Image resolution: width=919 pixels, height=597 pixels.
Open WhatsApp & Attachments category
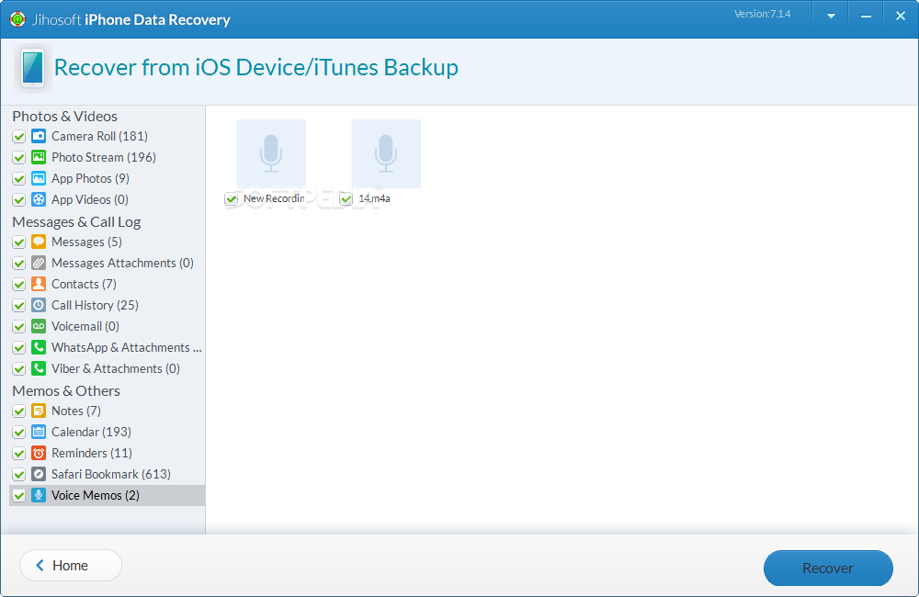(127, 347)
